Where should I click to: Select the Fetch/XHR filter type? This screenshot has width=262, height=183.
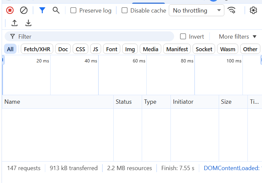[x=37, y=49]
